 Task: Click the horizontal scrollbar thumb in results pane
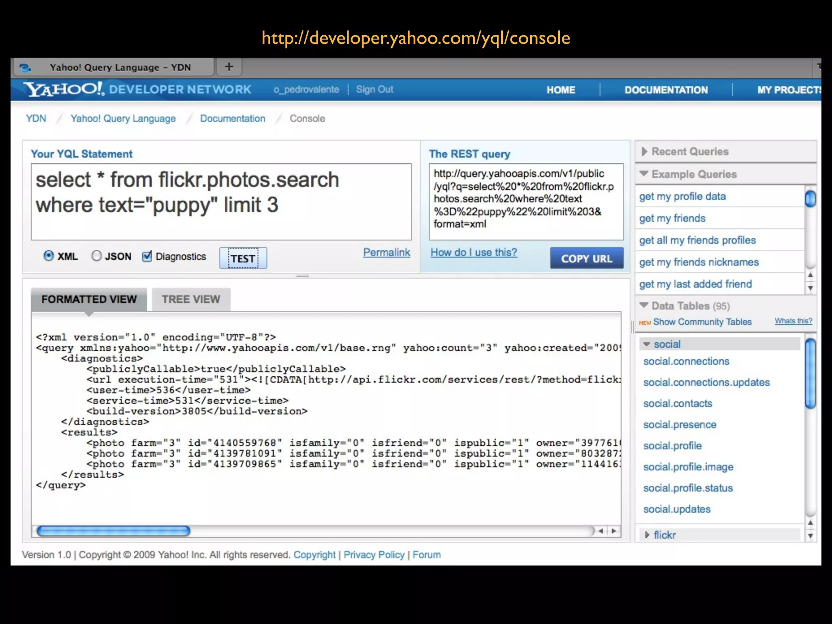[x=113, y=531]
